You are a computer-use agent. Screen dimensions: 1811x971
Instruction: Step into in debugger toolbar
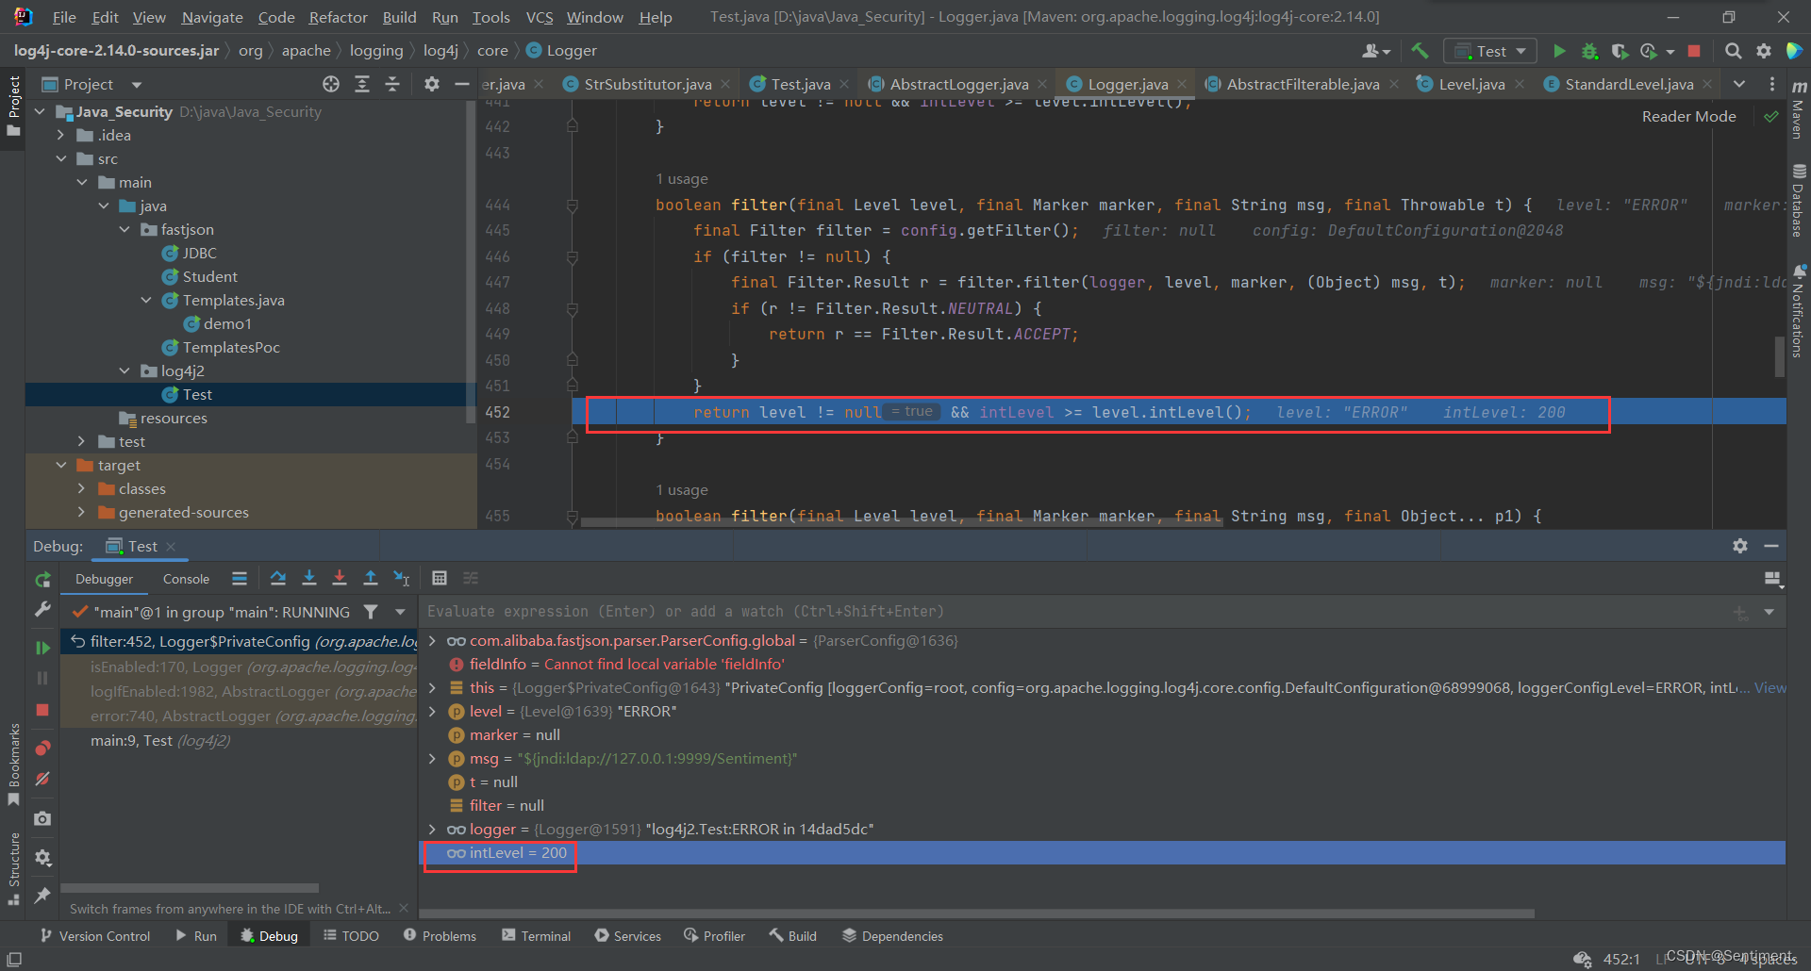pyautogui.click(x=309, y=578)
